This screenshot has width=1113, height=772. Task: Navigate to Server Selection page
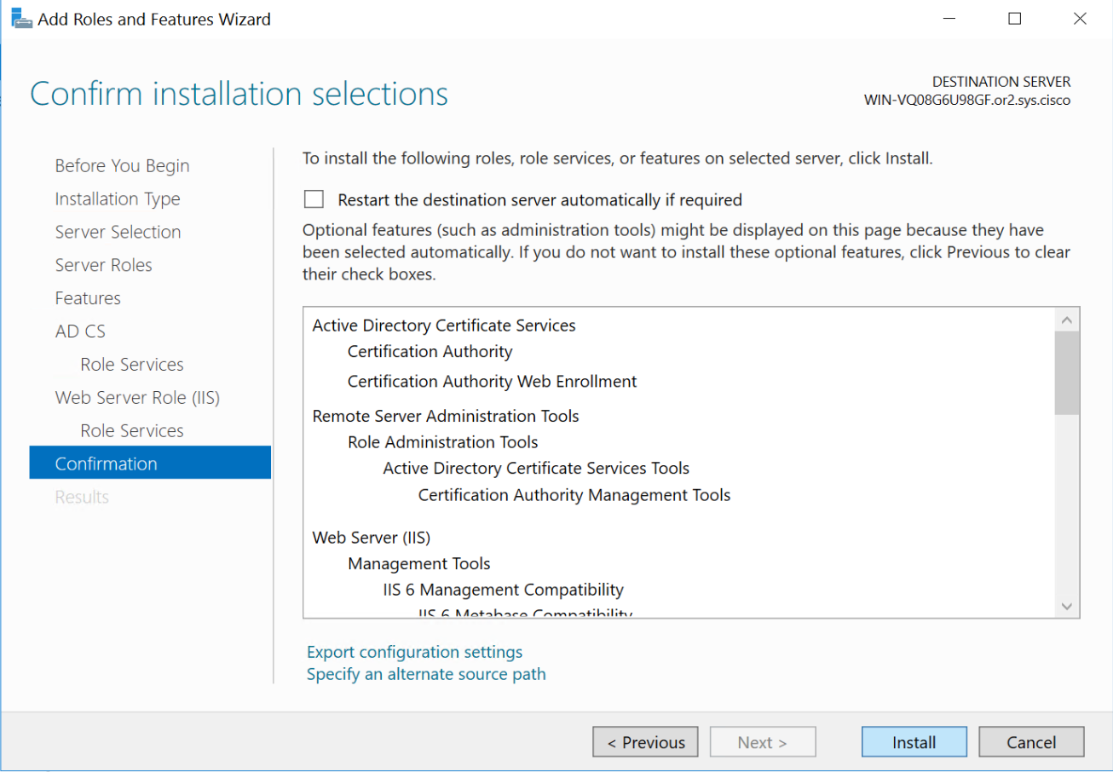[118, 232]
